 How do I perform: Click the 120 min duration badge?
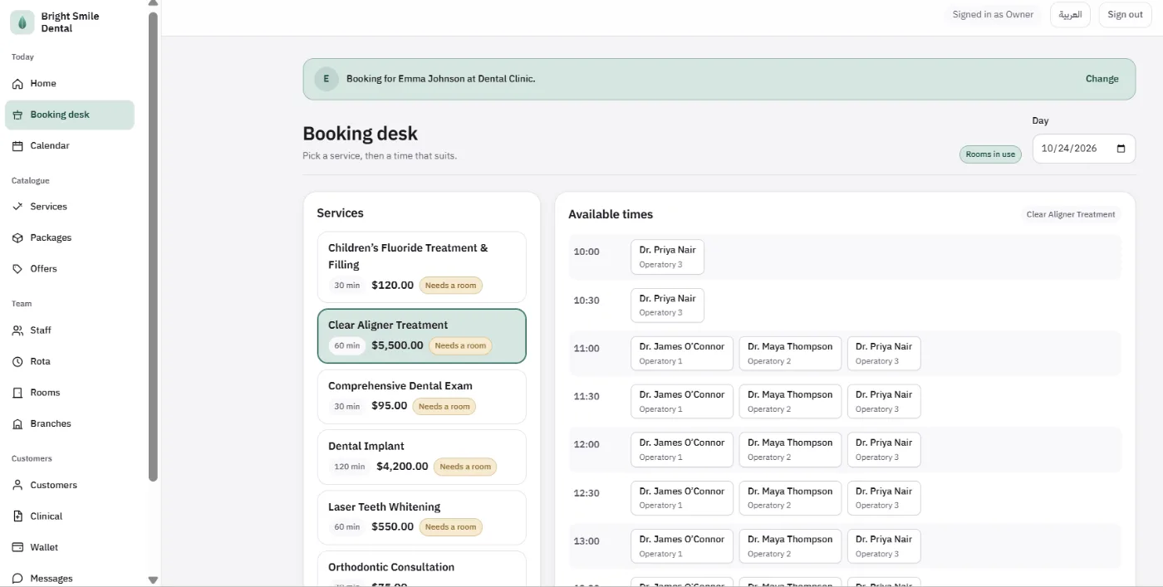coord(349,467)
